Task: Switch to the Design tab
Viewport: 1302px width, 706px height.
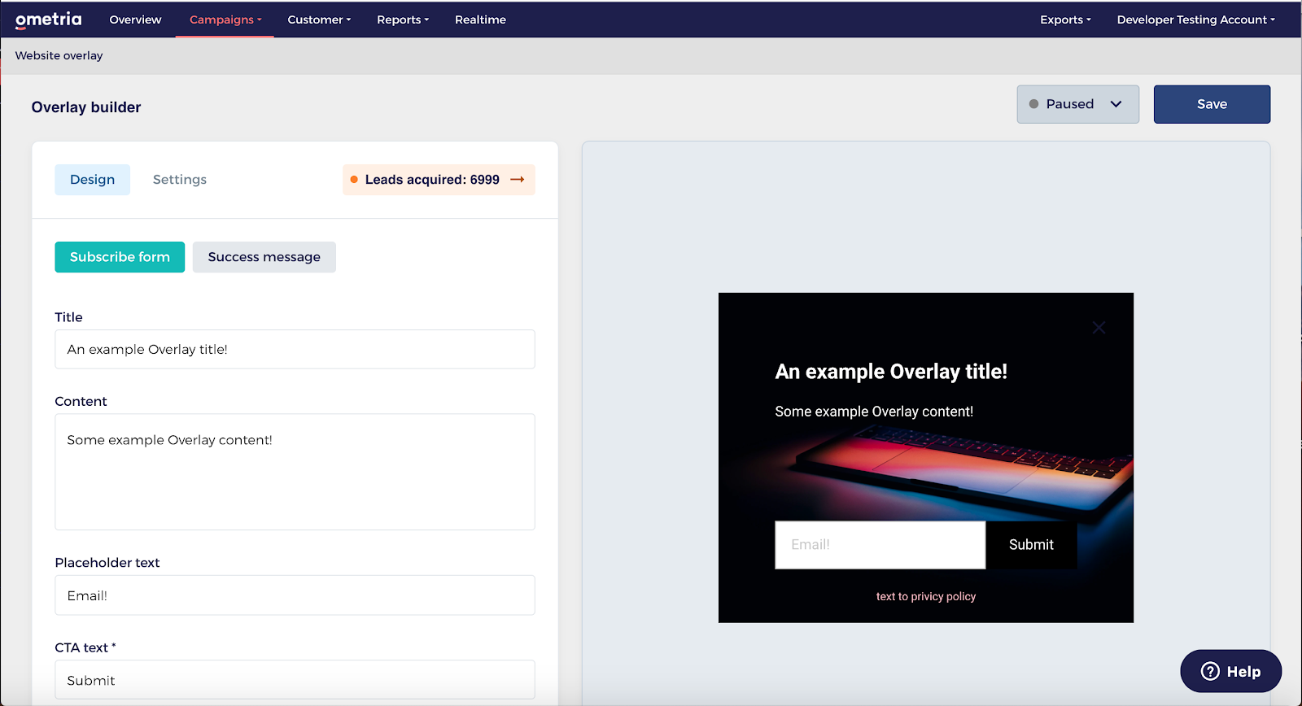Action: [x=92, y=180]
